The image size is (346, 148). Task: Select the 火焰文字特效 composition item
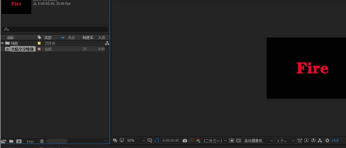click(22, 49)
